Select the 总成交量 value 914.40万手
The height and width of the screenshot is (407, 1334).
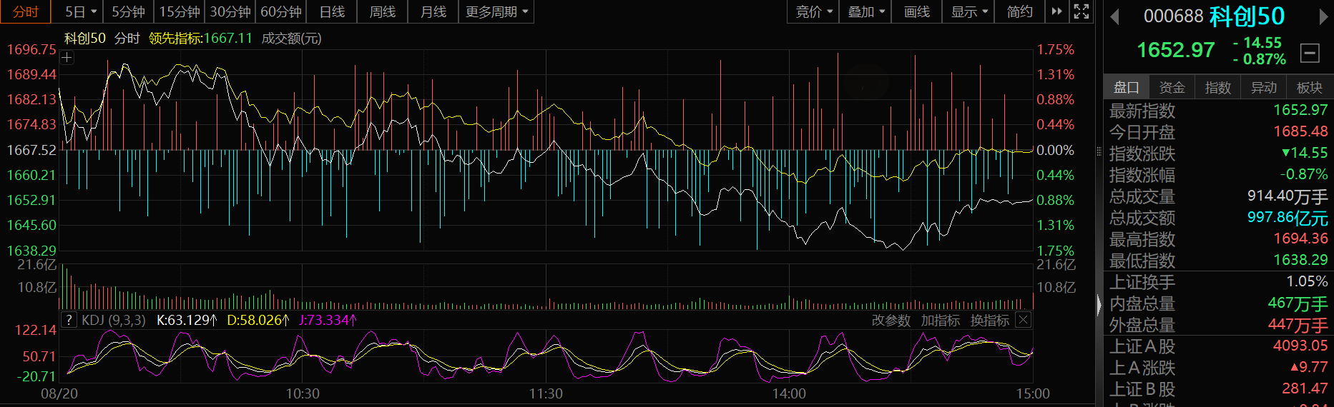tap(1288, 196)
